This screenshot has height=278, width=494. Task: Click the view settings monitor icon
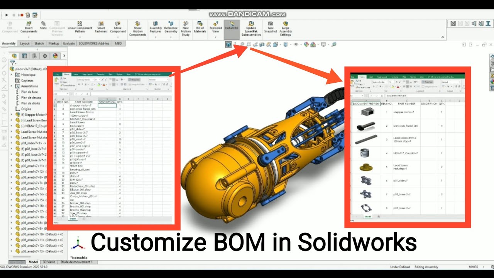323,44
